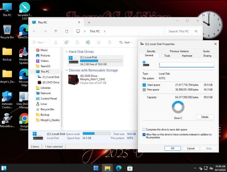Collapse the Hard Disk Drives group
Screen dimensions: 227x172
(67, 51)
